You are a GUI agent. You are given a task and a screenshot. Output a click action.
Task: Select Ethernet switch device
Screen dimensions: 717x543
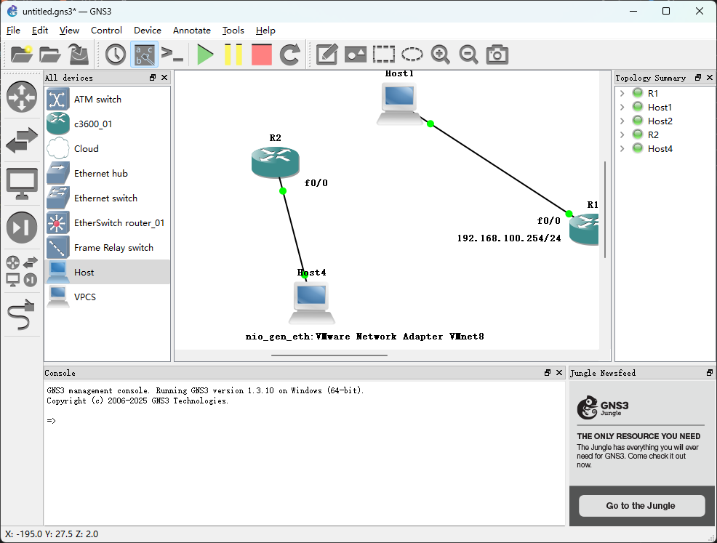108,198
